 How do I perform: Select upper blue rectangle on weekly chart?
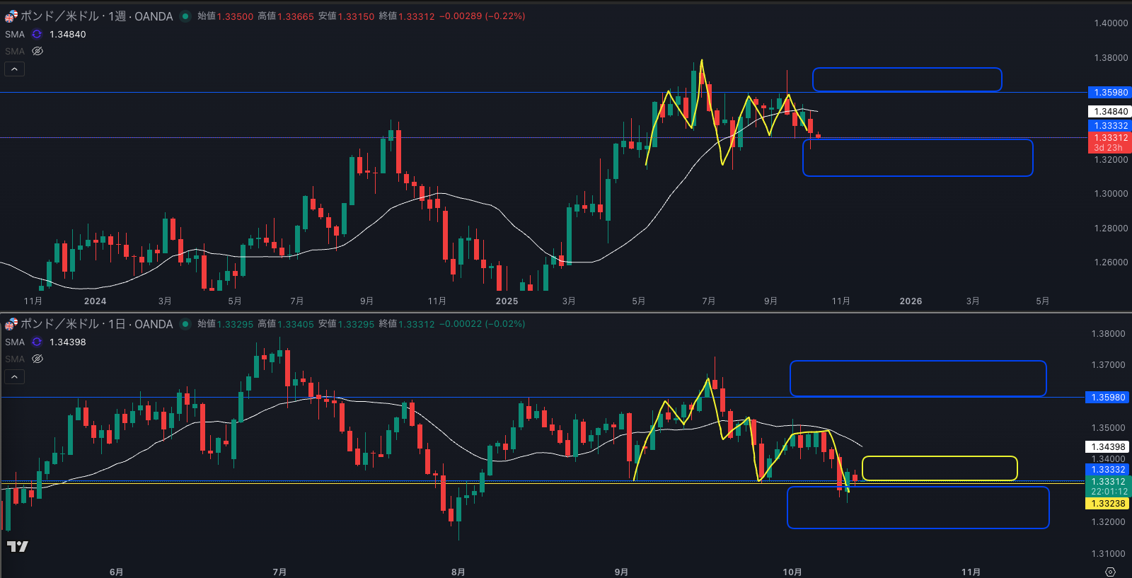coord(906,69)
